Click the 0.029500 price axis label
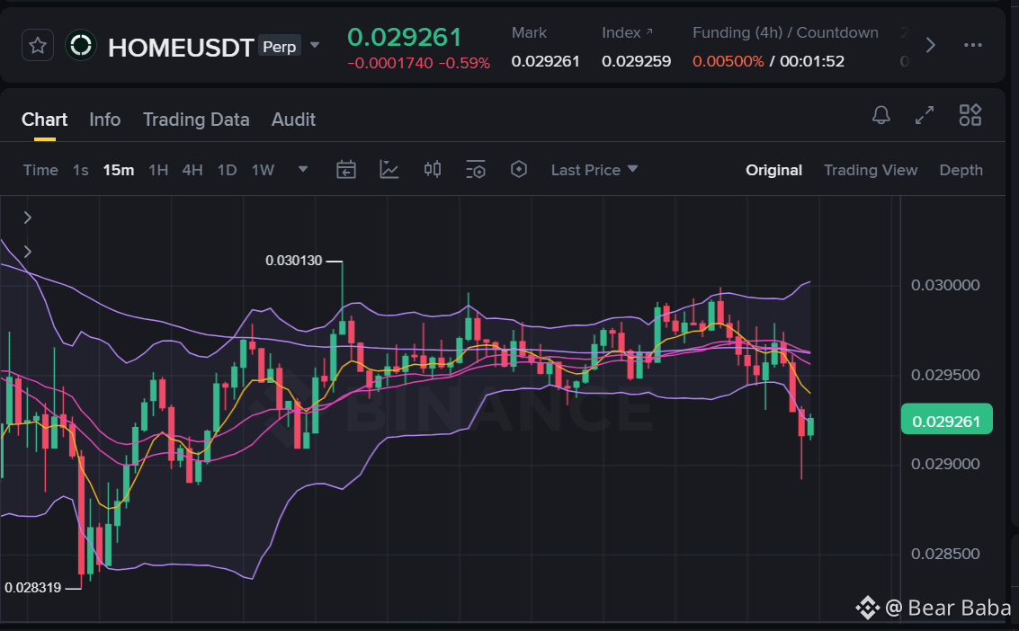1019x631 pixels. 945,375
